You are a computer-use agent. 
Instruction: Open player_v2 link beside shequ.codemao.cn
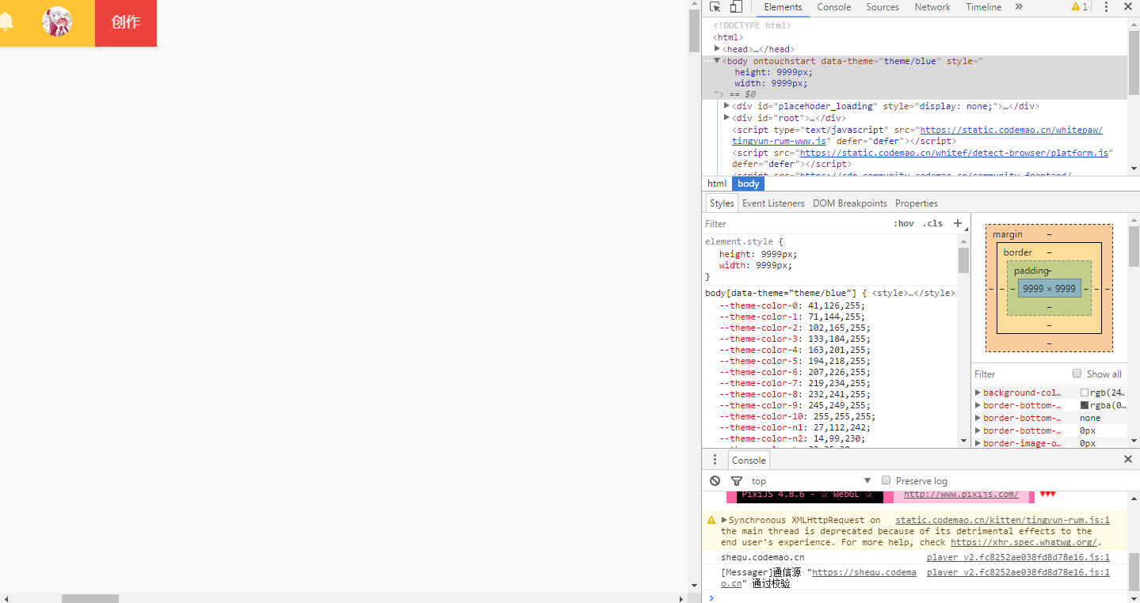[x=1018, y=557]
